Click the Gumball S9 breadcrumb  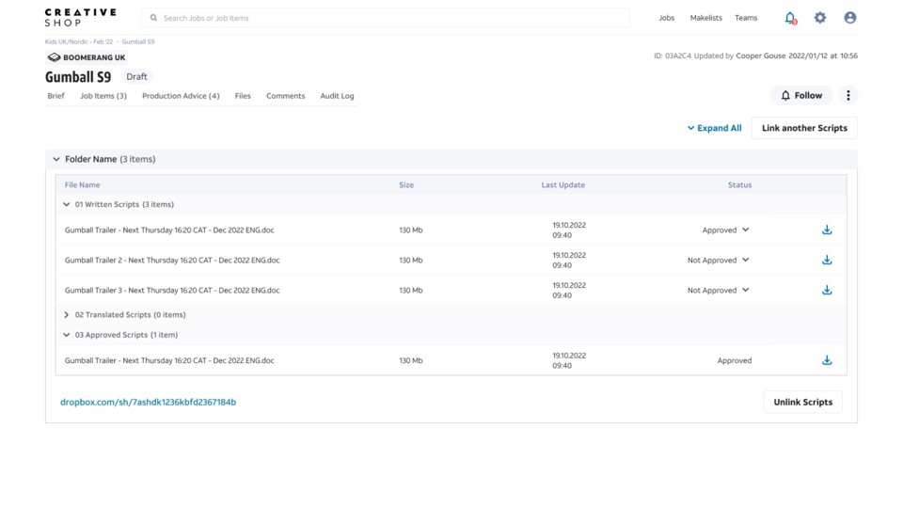[x=138, y=41]
